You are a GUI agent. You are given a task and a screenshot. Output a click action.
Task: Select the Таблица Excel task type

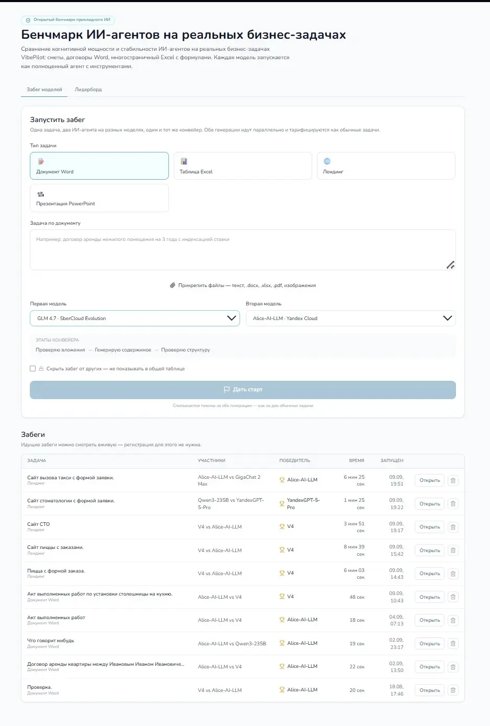[x=243, y=166]
